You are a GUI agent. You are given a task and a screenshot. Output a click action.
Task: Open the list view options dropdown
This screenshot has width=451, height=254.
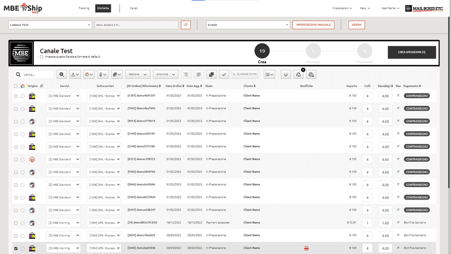tap(269, 75)
